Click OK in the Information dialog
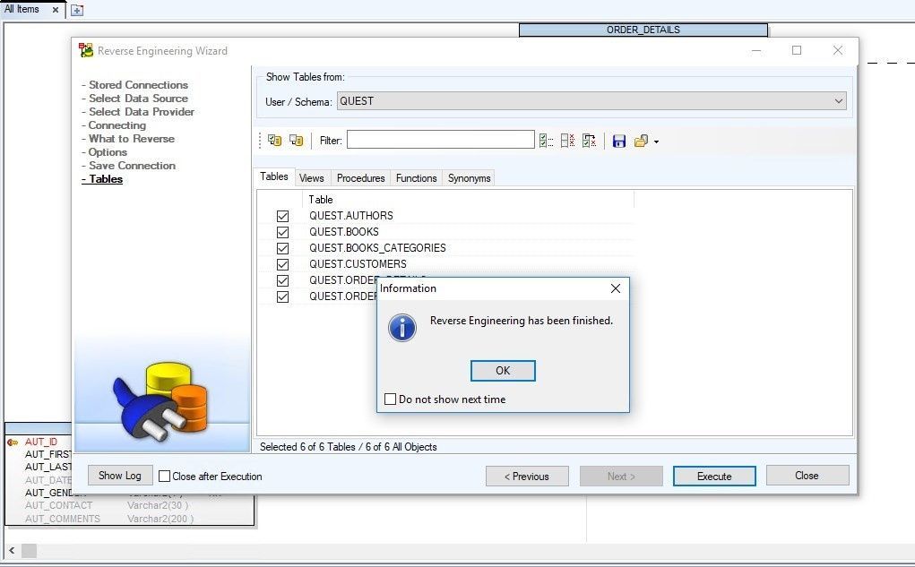The width and height of the screenshot is (915, 567). click(503, 371)
